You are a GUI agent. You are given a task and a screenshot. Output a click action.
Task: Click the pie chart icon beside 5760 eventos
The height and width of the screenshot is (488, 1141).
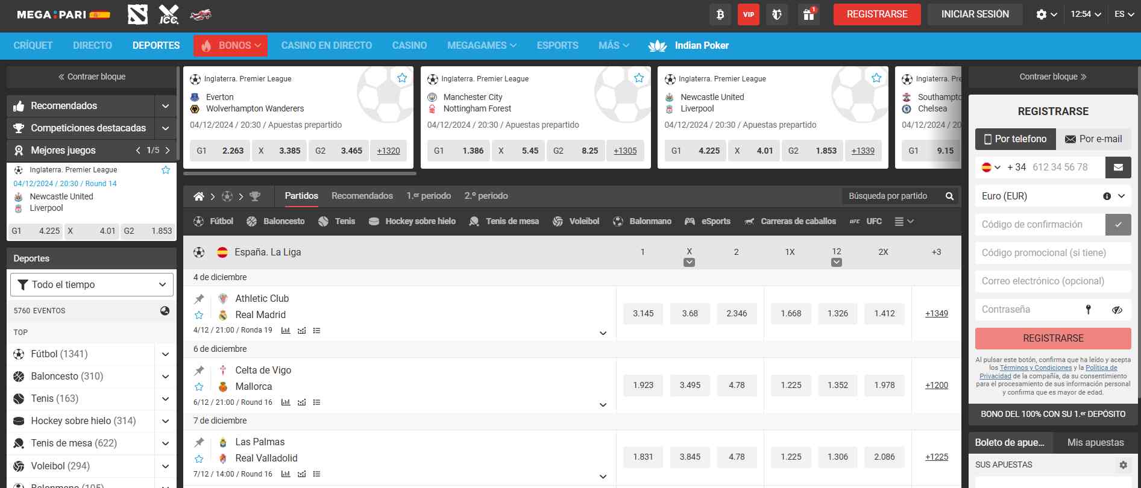coord(165,311)
